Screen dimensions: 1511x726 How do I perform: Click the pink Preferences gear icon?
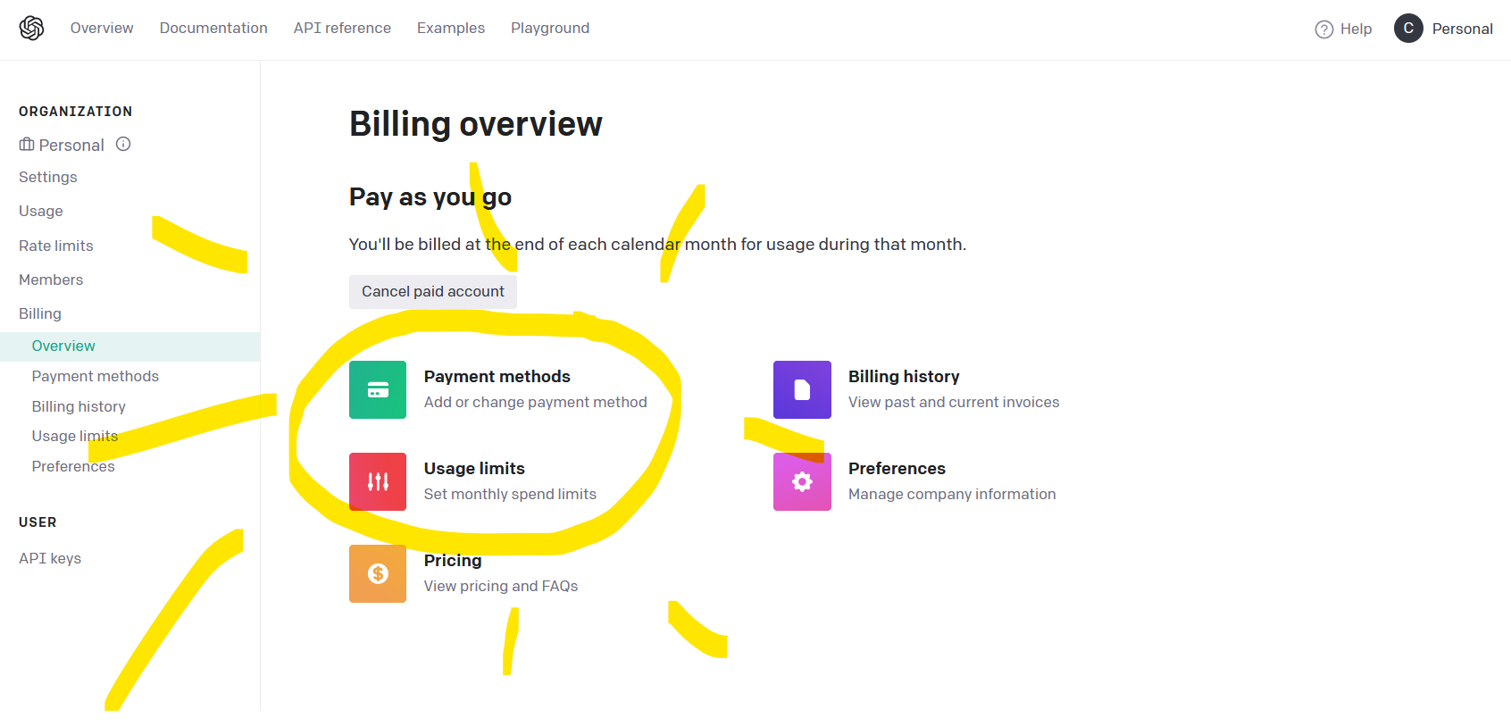(x=802, y=482)
